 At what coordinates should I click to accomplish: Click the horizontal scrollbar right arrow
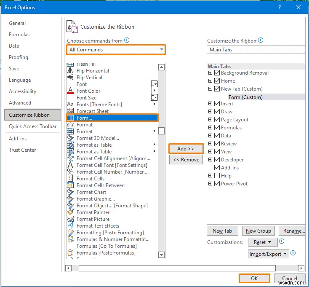(x=301, y=268)
